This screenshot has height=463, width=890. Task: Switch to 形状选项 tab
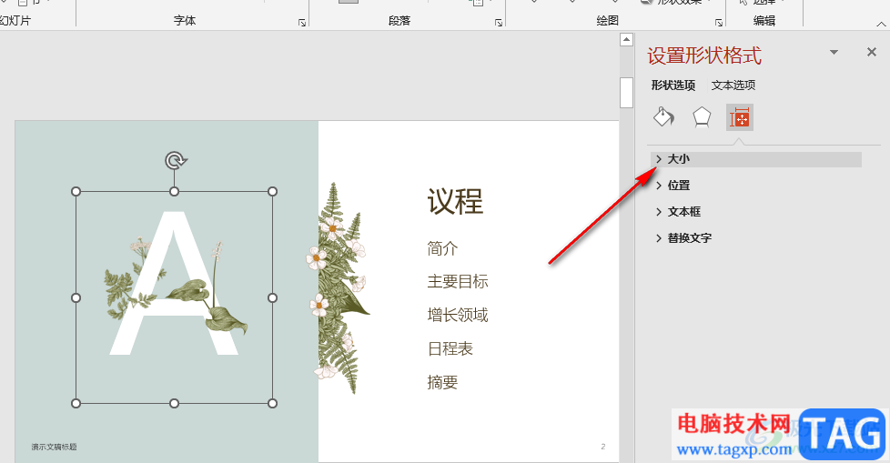673,86
